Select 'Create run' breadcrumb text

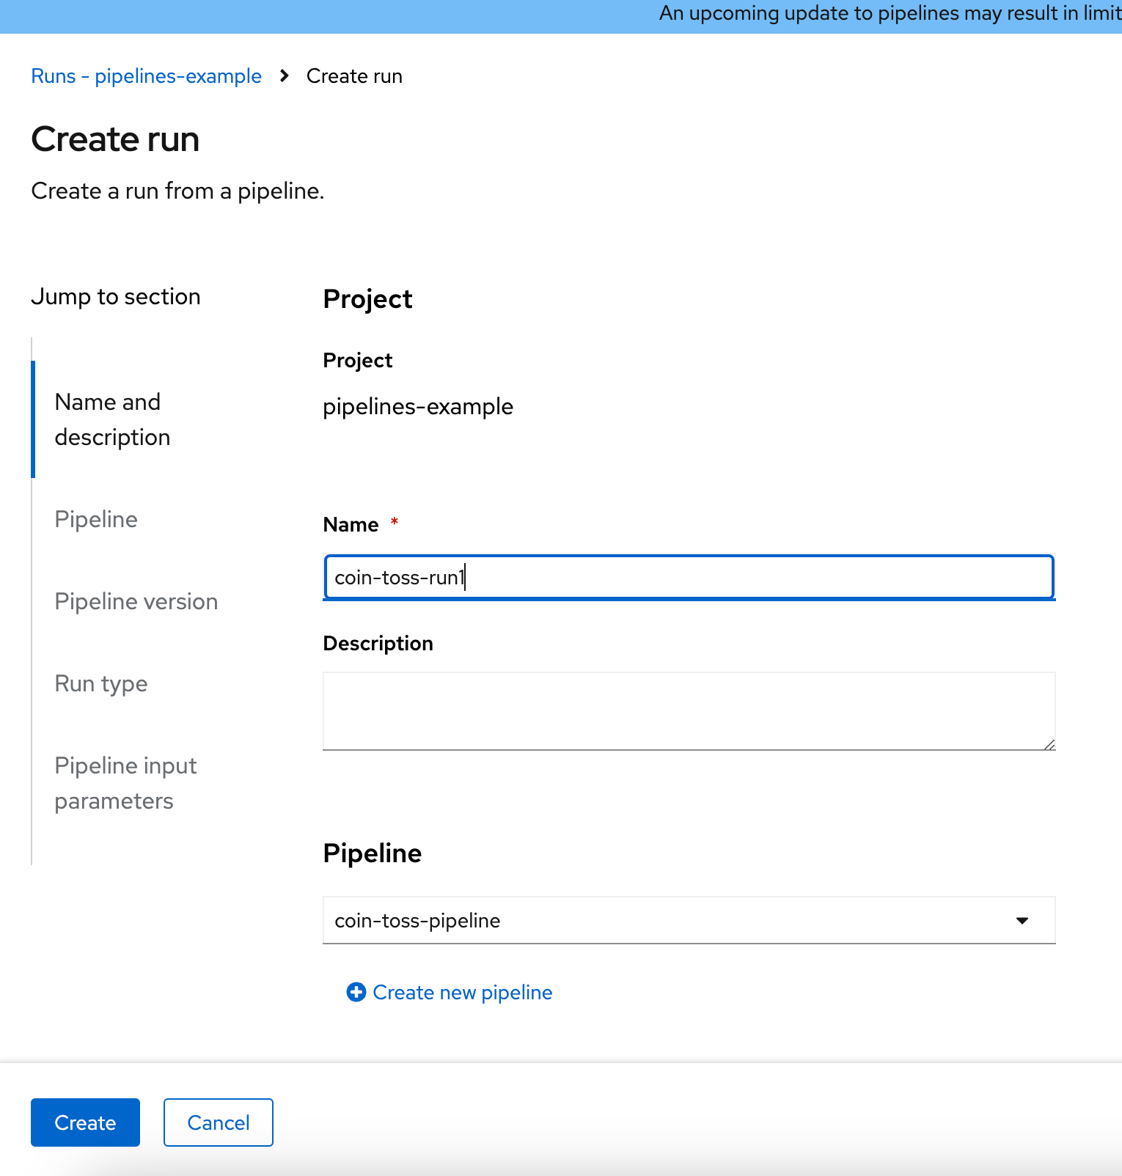[x=354, y=76]
